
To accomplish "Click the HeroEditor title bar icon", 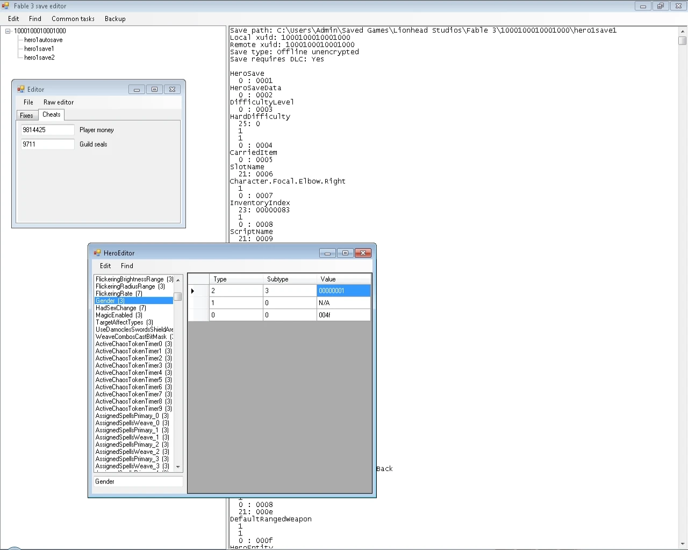I will click(x=97, y=253).
